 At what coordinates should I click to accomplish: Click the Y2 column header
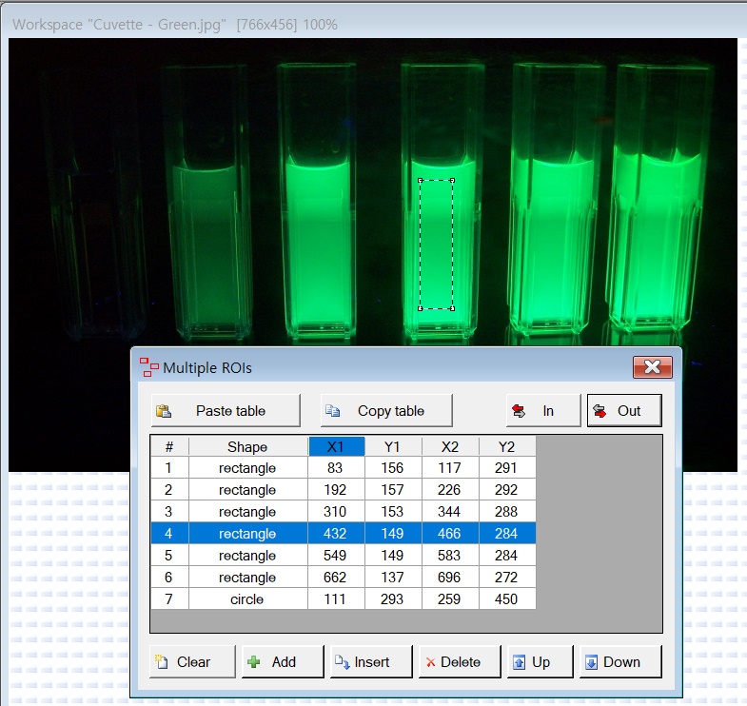click(507, 446)
